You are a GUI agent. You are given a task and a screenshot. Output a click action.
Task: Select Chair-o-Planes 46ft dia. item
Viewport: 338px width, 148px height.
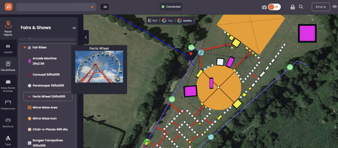point(48,129)
